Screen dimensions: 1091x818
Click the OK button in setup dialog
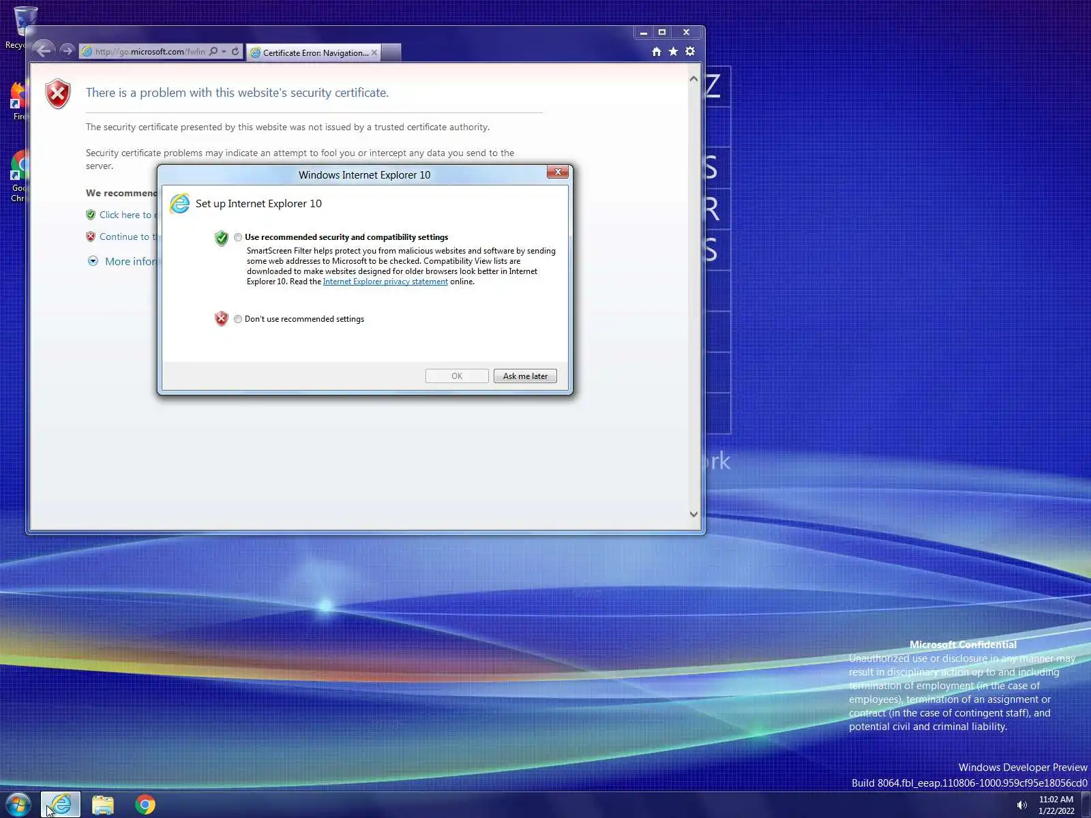pos(457,376)
